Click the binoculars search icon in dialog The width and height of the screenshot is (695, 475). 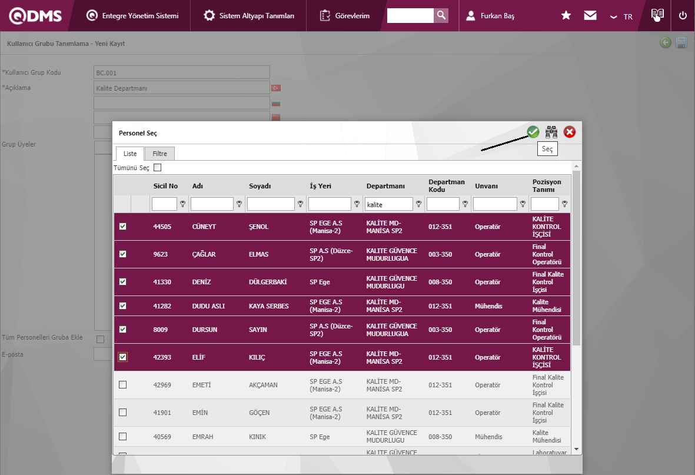pos(551,132)
